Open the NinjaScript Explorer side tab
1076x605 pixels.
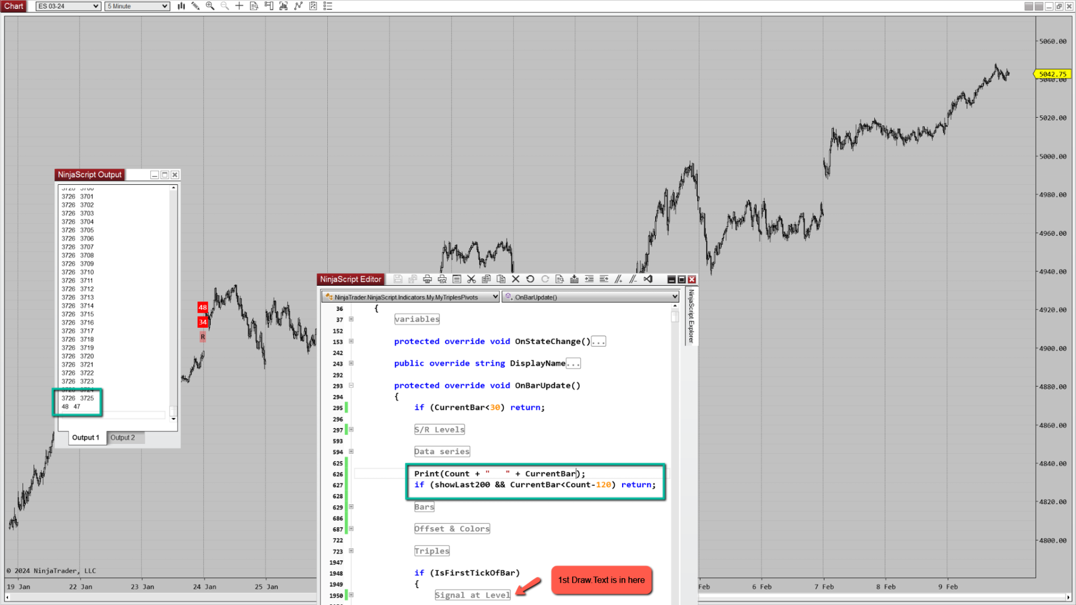click(691, 317)
